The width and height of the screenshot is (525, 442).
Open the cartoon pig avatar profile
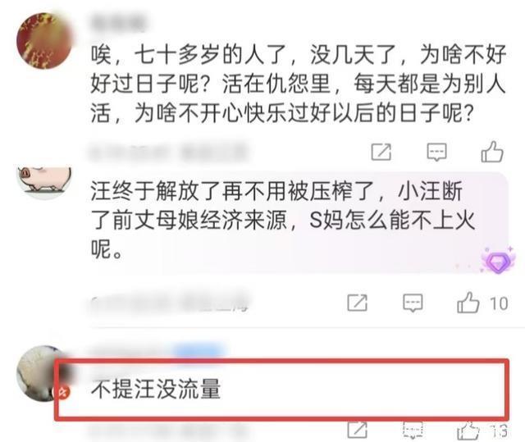click(x=44, y=182)
